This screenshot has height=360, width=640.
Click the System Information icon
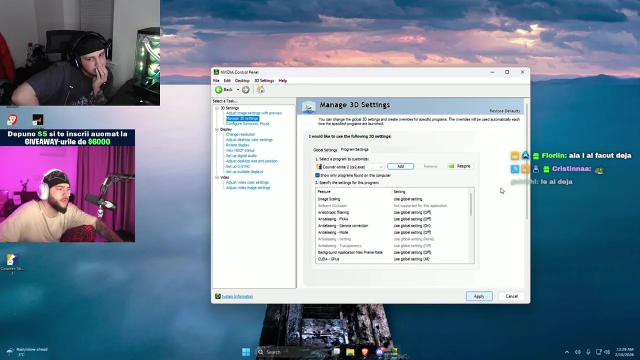(217, 296)
